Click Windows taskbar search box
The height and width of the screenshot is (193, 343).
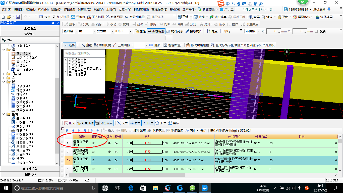pyautogui.click(x=54, y=188)
